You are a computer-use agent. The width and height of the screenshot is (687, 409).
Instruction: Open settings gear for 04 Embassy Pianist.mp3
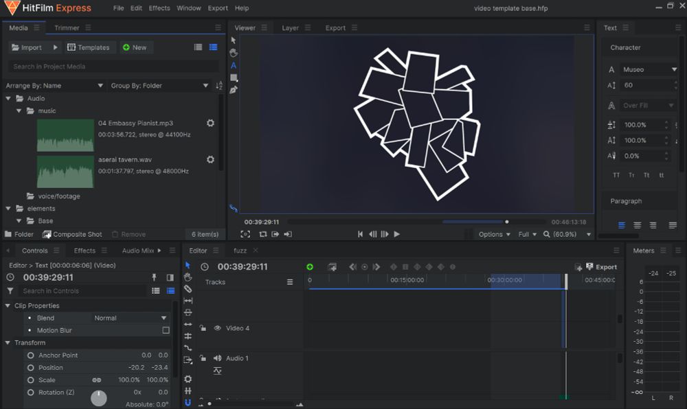click(x=210, y=123)
